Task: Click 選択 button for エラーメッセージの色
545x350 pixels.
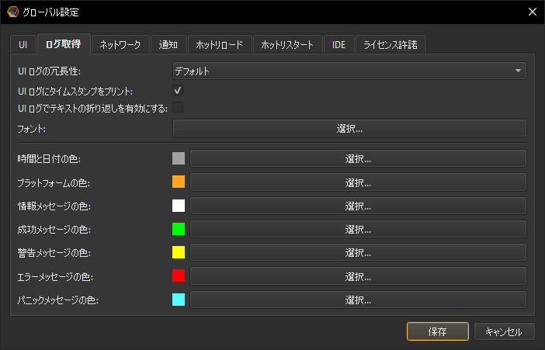Action: (x=358, y=276)
